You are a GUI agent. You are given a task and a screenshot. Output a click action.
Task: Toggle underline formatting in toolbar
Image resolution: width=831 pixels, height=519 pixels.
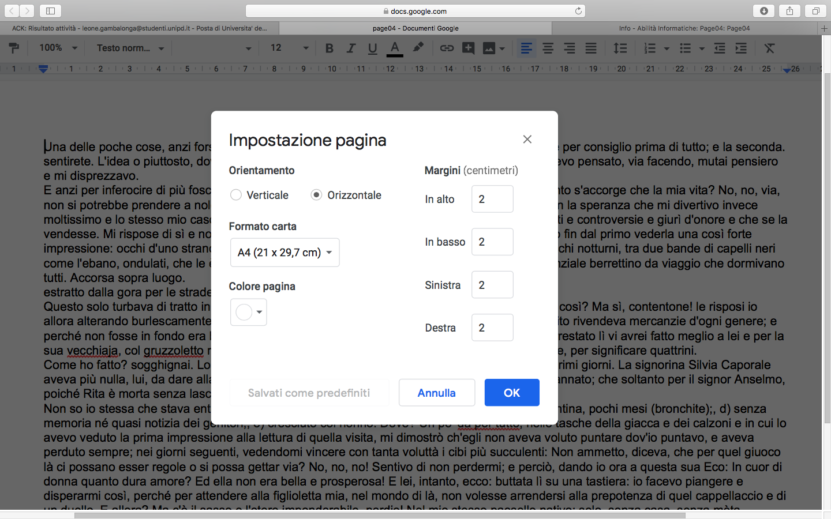coord(373,48)
